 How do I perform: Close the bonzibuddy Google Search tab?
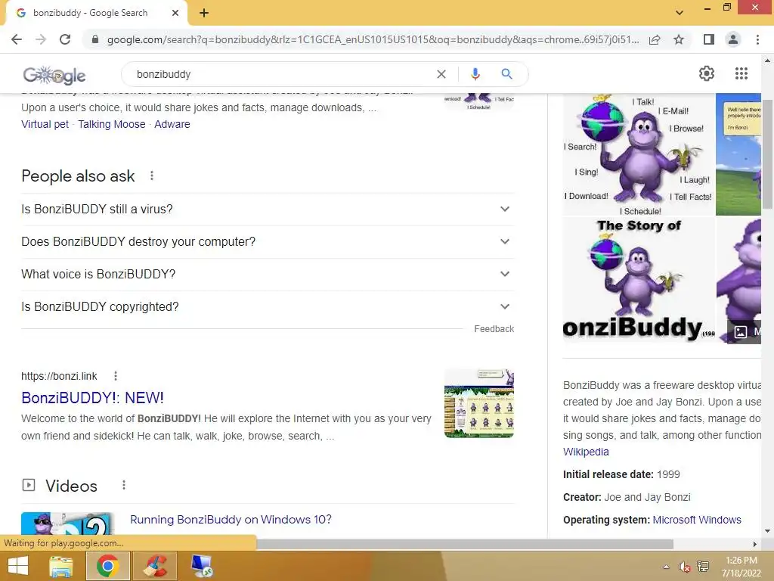(175, 13)
